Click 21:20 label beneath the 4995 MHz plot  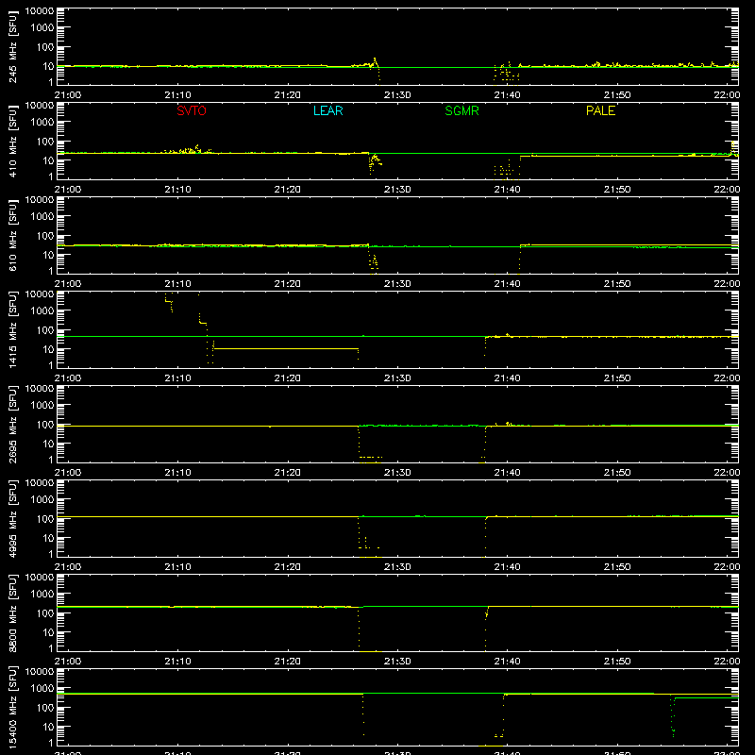click(288, 567)
